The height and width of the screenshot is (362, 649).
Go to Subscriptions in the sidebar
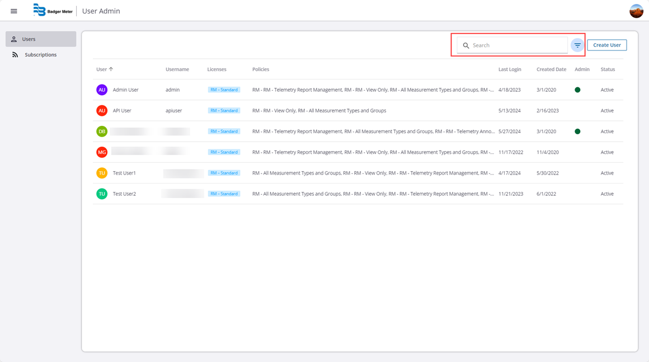click(40, 55)
